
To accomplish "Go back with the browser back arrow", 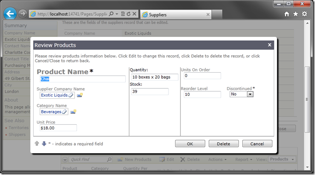I will coord(10,14).
